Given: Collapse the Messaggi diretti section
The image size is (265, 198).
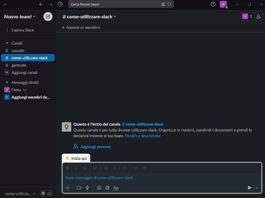Looking at the screenshot, I should point(7,82).
